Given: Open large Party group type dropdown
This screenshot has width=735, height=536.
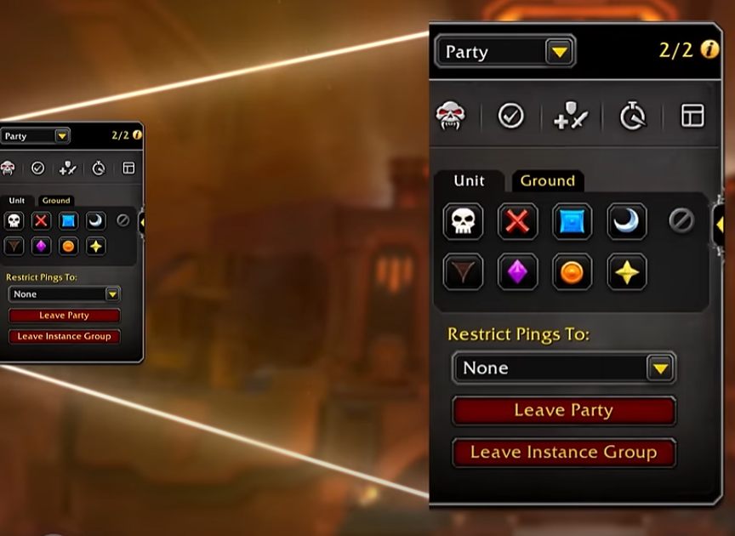Looking at the screenshot, I should point(505,52).
